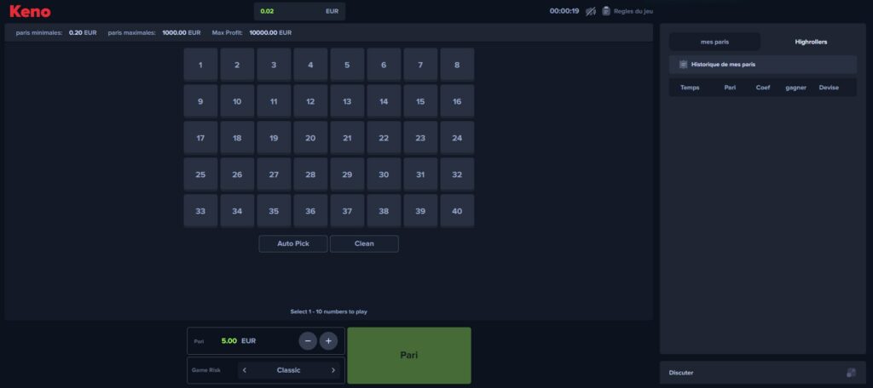Open the Regles du jeu rules icon
This screenshot has width=873, height=388.
click(x=606, y=11)
